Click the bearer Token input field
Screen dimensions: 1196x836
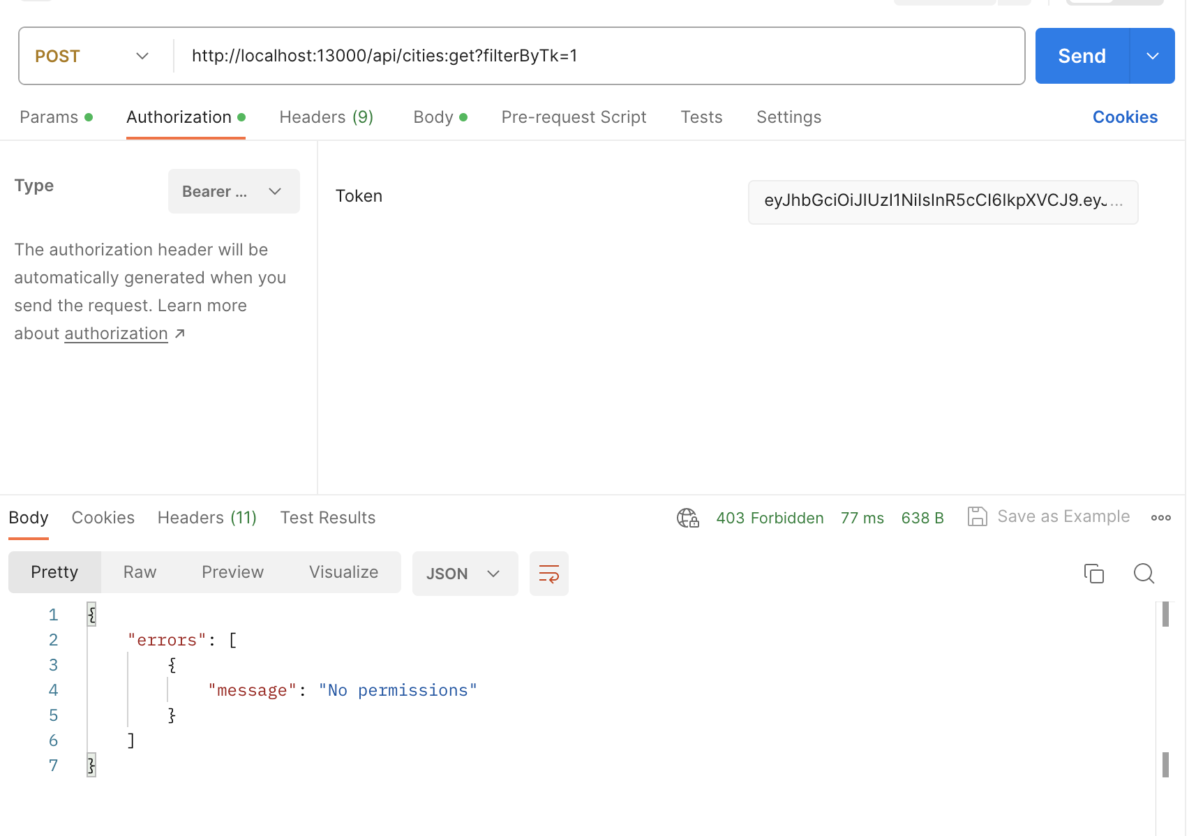click(x=942, y=202)
